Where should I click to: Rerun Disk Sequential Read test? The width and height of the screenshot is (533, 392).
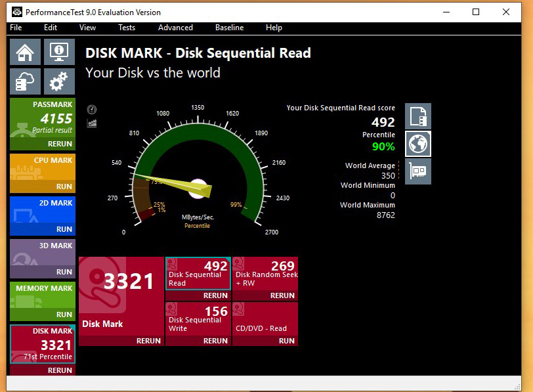tap(215, 295)
